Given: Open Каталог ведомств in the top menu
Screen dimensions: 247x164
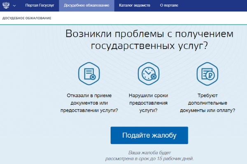Looking at the screenshot, I should pyautogui.click(x=135, y=5).
